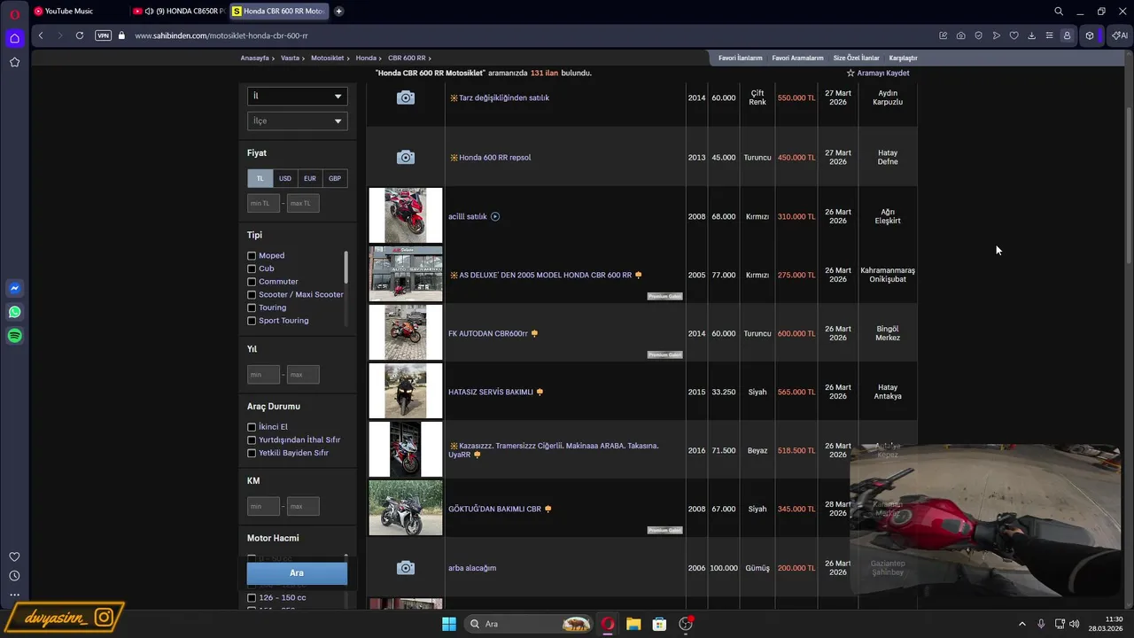This screenshot has height=638, width=1134.
Task: Open sidebar history clock icon
Action: tap(14, 576)
